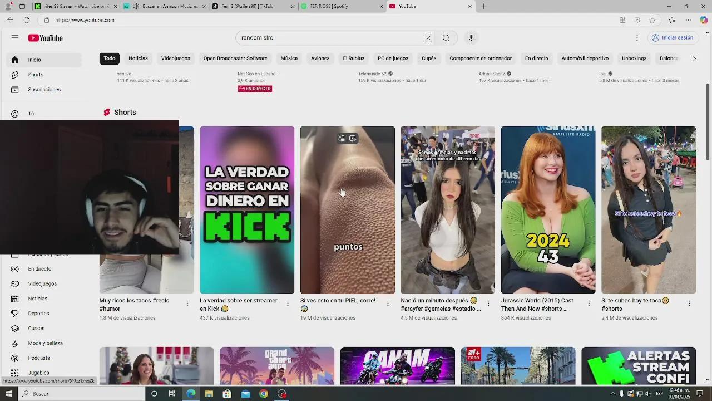Viewport: 712px width, 401px height.
Task: Open File Explorer from taskbar
Action: coord(209,394)
